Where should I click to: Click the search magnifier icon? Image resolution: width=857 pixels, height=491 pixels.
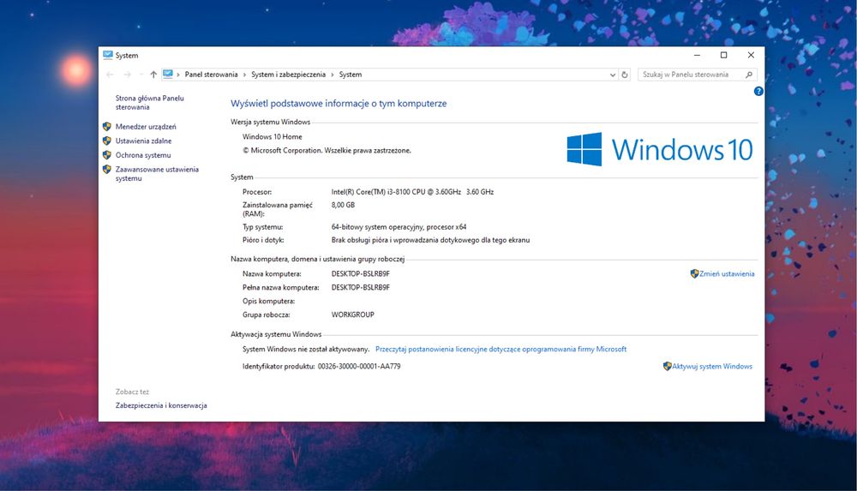click(x=749, y=75)
